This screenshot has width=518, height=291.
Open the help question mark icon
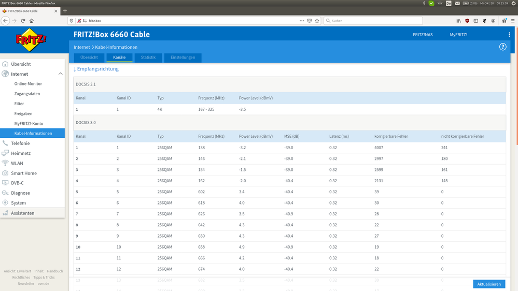(502, 47)
